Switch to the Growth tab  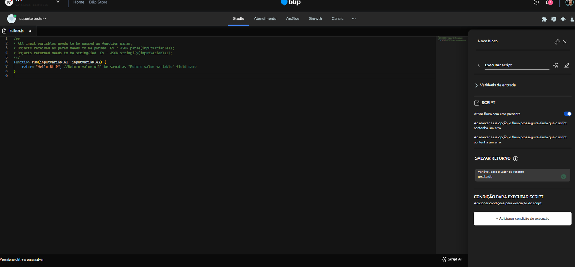[x=315, y=19]
